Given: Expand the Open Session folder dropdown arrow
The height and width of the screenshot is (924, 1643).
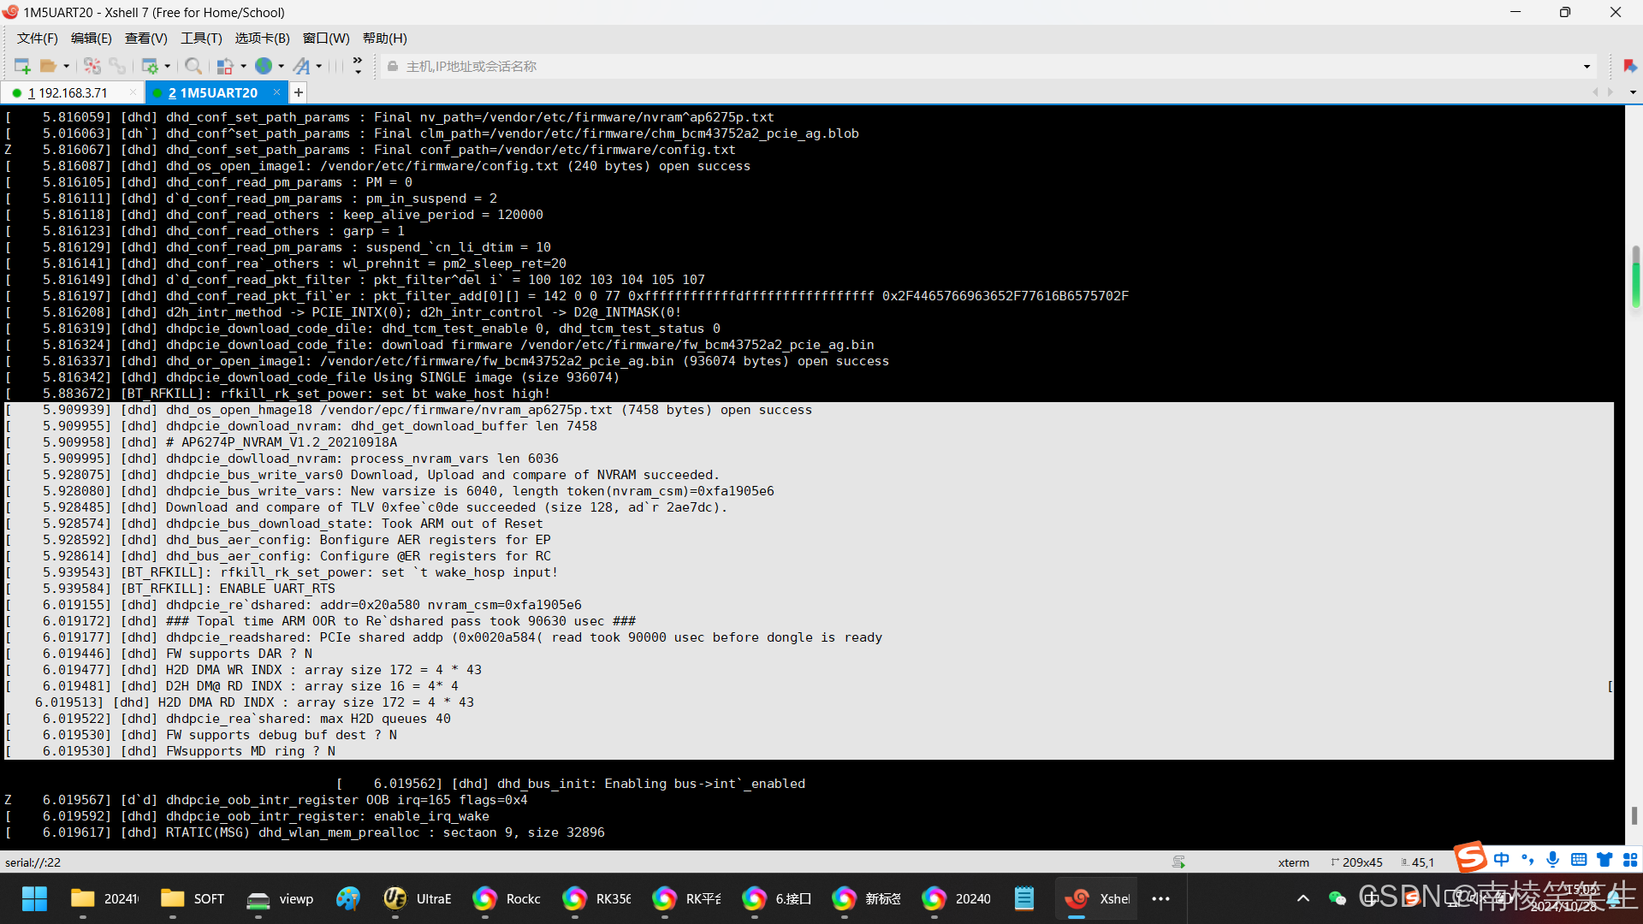Looking at the screenshot, I should pos(66,66).
